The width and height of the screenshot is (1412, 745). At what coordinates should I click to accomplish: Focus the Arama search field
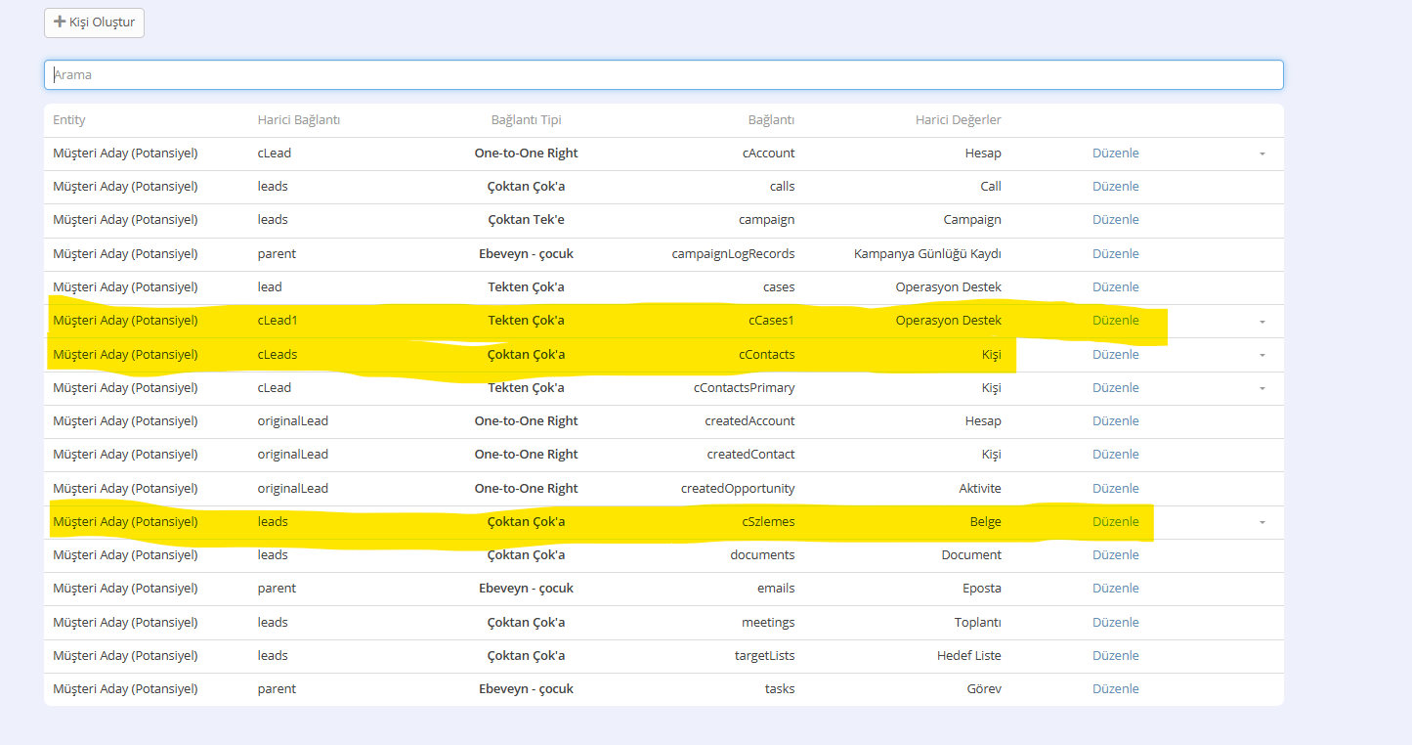coord(663,75)
